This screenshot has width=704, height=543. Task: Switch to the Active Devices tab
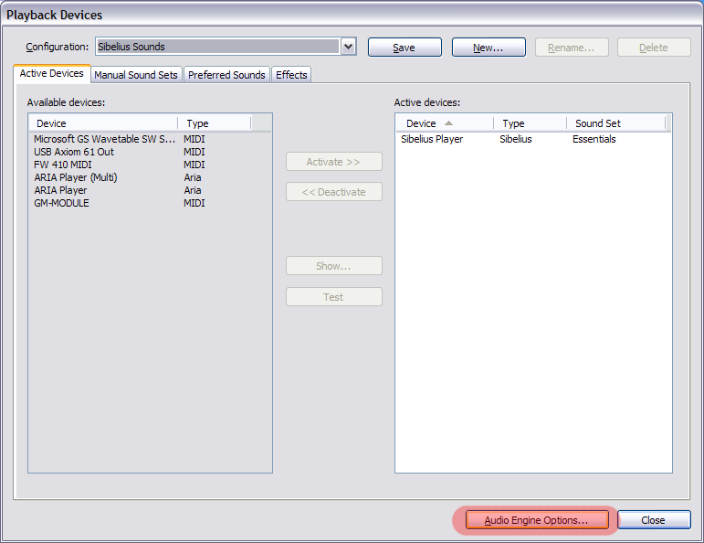pos(52,73)
